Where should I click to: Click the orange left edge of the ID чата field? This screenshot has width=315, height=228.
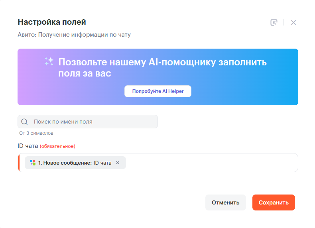coord(19,163)
